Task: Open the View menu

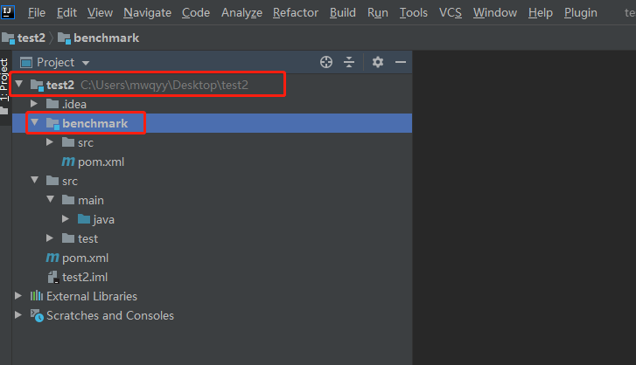Action: point(100,12)
